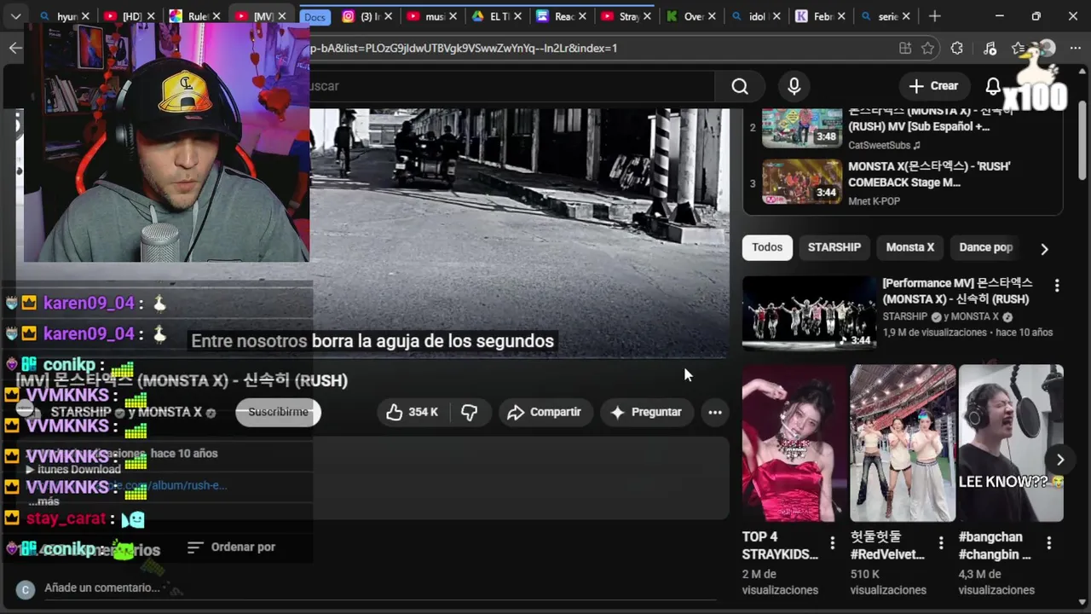Click the 'C' avatar beside comment box
1091x614 pixels.
point(26,589)
